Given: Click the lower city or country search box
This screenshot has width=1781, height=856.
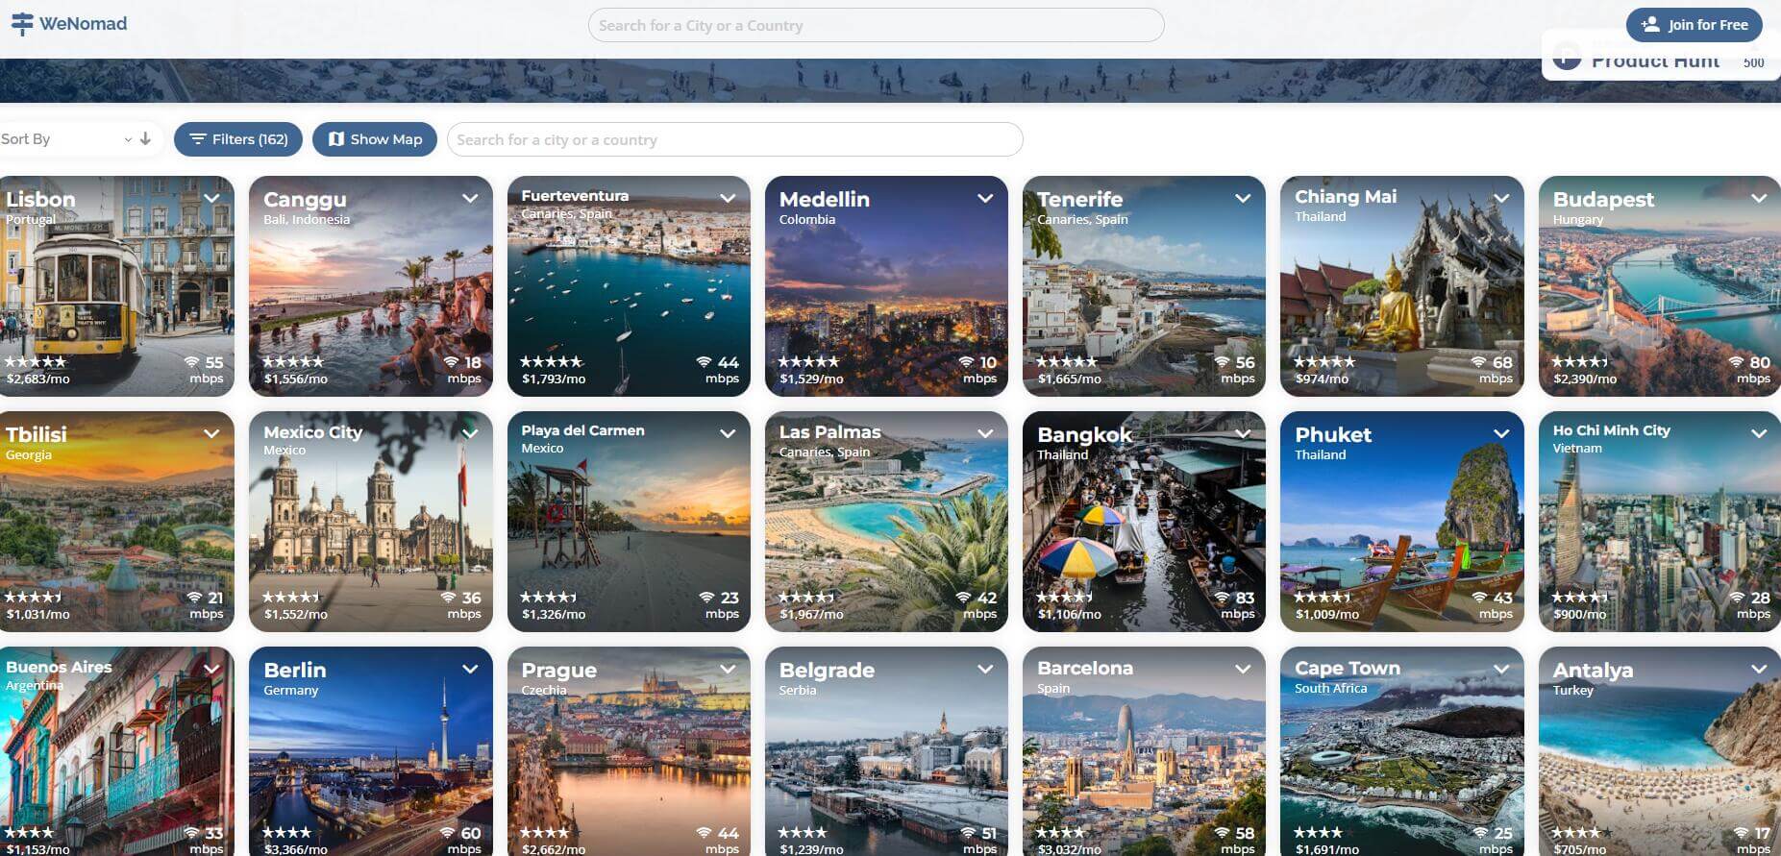Looking at the screenshot, I should point(734,139).
